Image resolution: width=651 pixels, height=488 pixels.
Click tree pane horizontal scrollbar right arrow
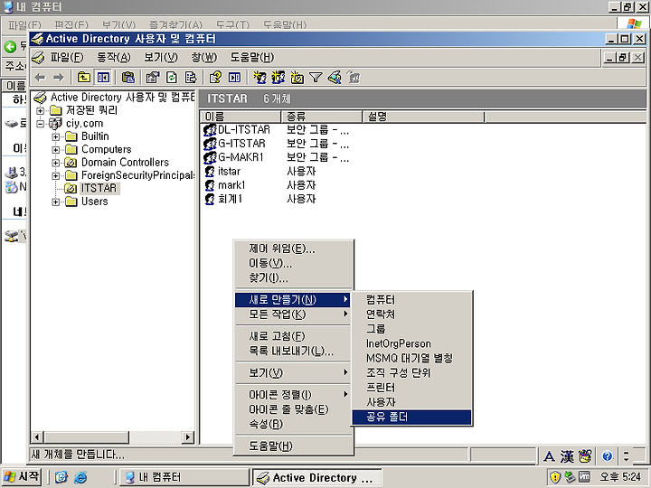pos(188,437)
